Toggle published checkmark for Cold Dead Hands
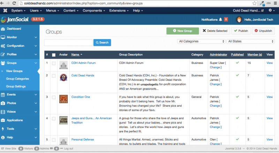This screenshot has height=153, width=279. coord(237,75)
